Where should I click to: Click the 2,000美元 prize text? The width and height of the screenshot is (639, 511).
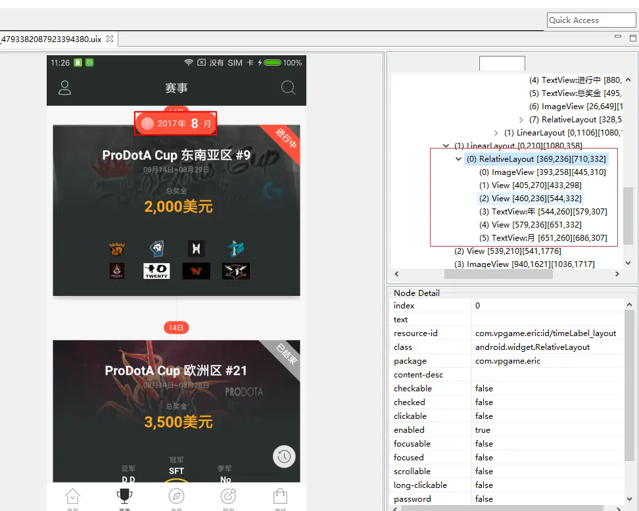[x=178, y=207]
